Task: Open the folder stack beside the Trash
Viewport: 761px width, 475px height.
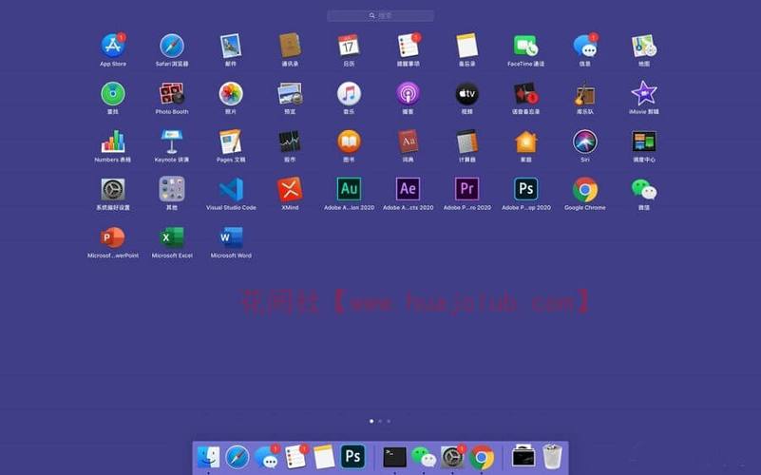Action: tap(523, 456)
